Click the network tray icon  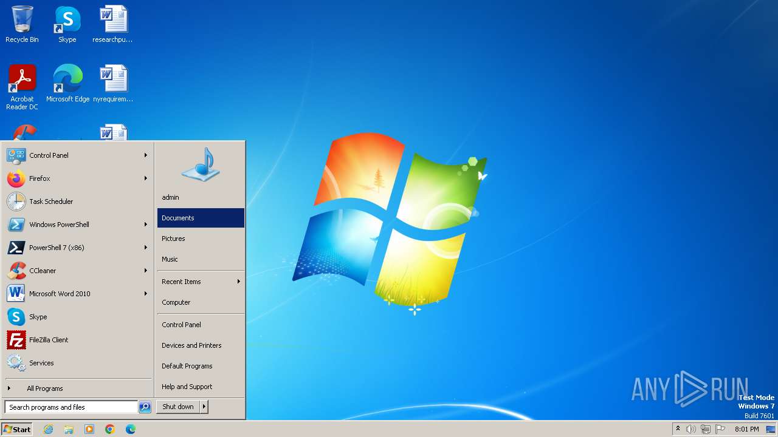(706, 429)
